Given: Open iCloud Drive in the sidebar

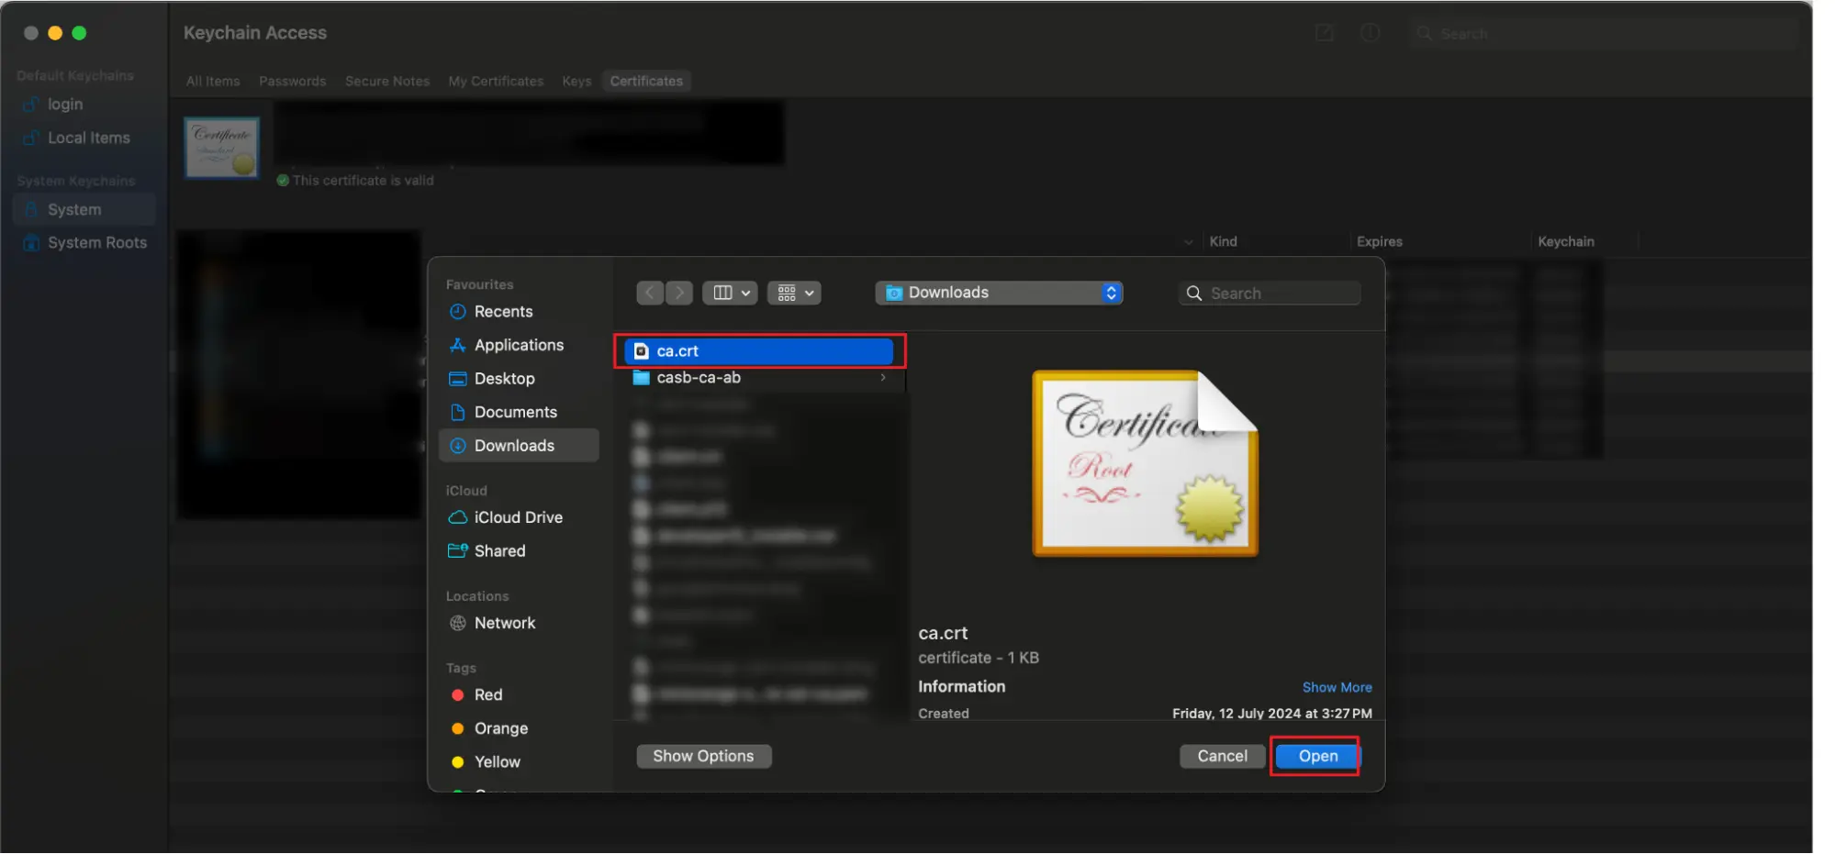Looking at the screenshot, I should (x=518, y=516).
